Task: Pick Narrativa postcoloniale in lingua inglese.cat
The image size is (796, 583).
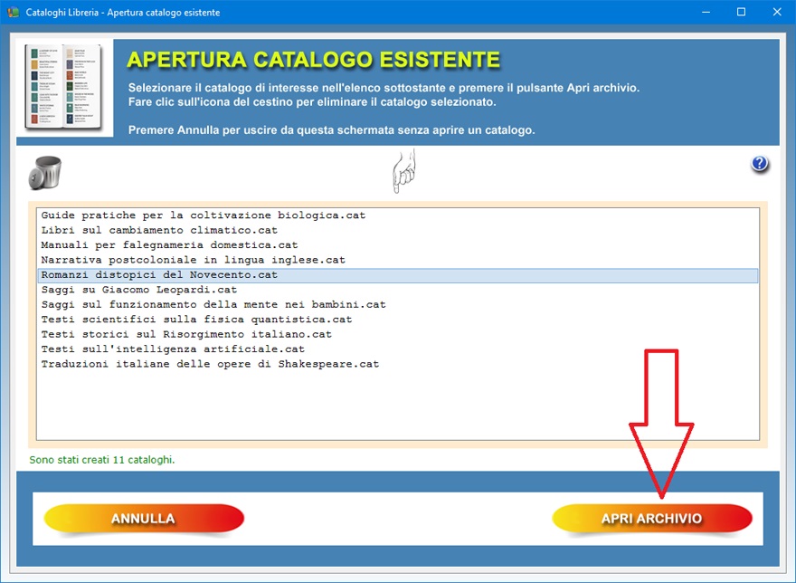Action: point(193,260)
